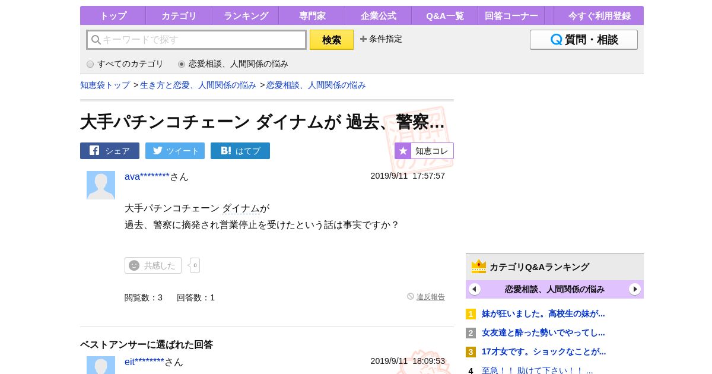The width and height of the screenshot is (712, 374).
Task: Open 生き方と恋愛、人間関係の悩み breadcrumb
Action: pos(198,85)
